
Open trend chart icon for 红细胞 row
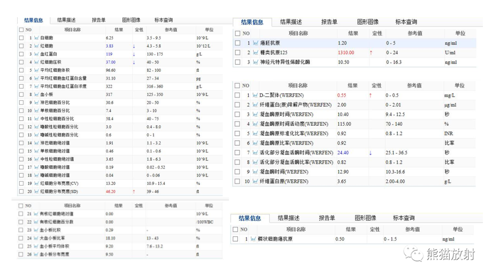pyautogui.click(x=36, y=46)
